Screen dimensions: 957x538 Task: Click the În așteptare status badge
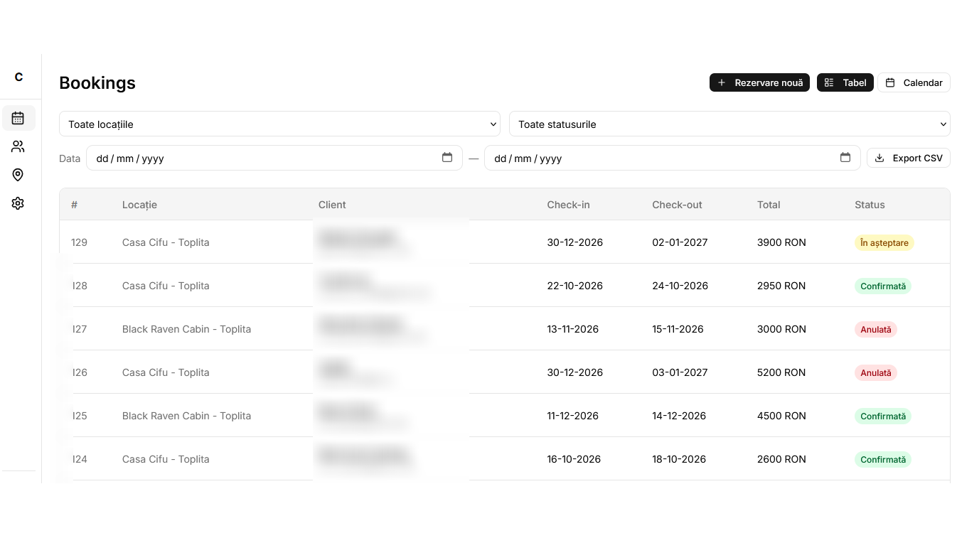coord(884,242)
